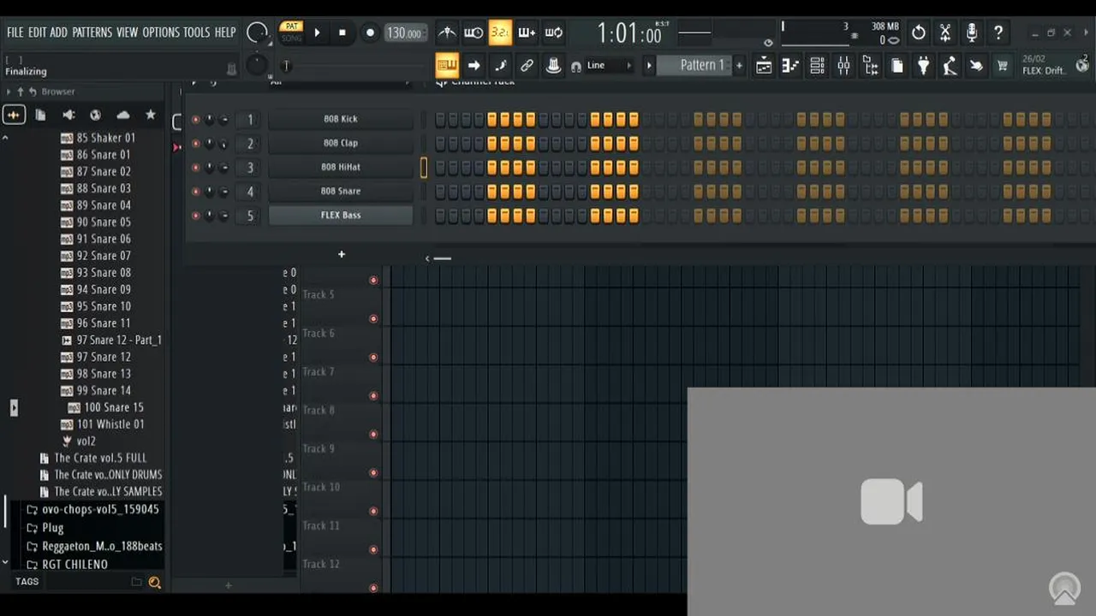Enable wait for input before recording
Image resolution: width=1096 pixels, height=616 pixels.
[474, 33]
